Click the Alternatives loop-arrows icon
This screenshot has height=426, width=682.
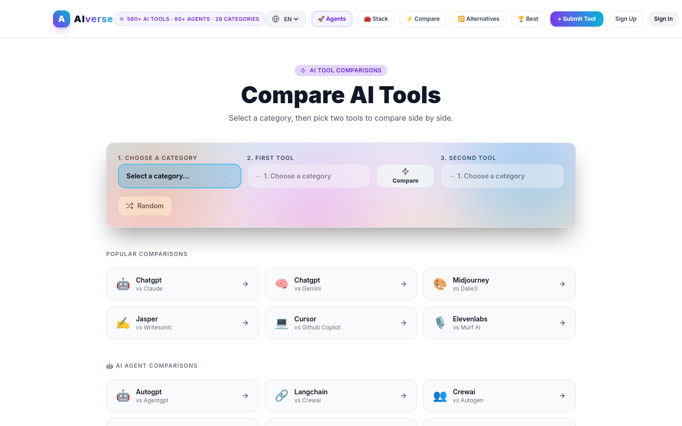[x=461, y=19]
